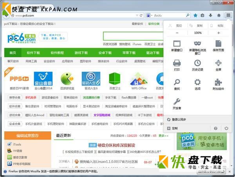The width and height of the screenshot is (235, 177).
Task: Click the 金山毒霸2014 software icon
Action: (x=43, y=79)
